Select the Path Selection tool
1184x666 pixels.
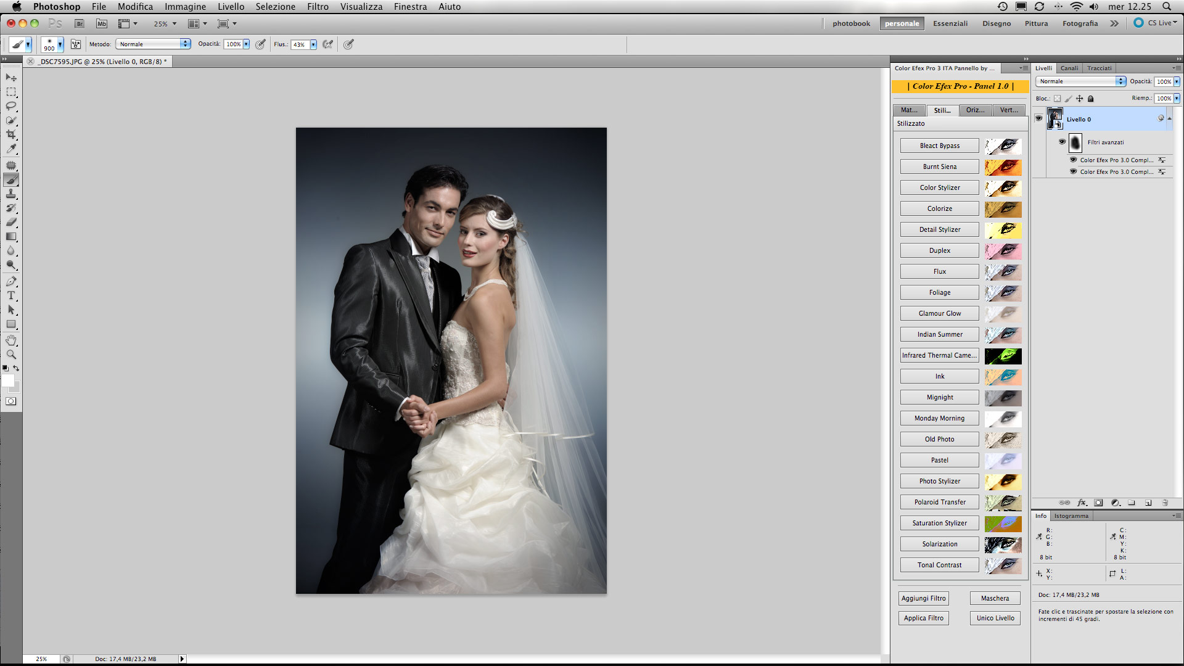click(x=11, y=310)
